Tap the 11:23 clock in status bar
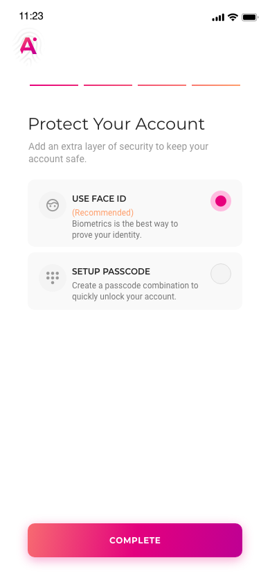The height and width of the screenshot is (585, 270). point(31,16)
